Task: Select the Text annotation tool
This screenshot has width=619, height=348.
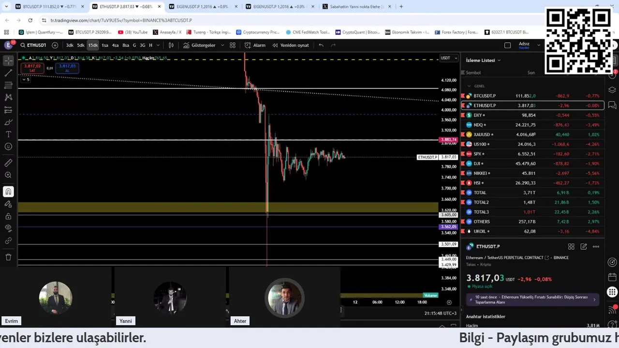Action: [x=8, y=134]
